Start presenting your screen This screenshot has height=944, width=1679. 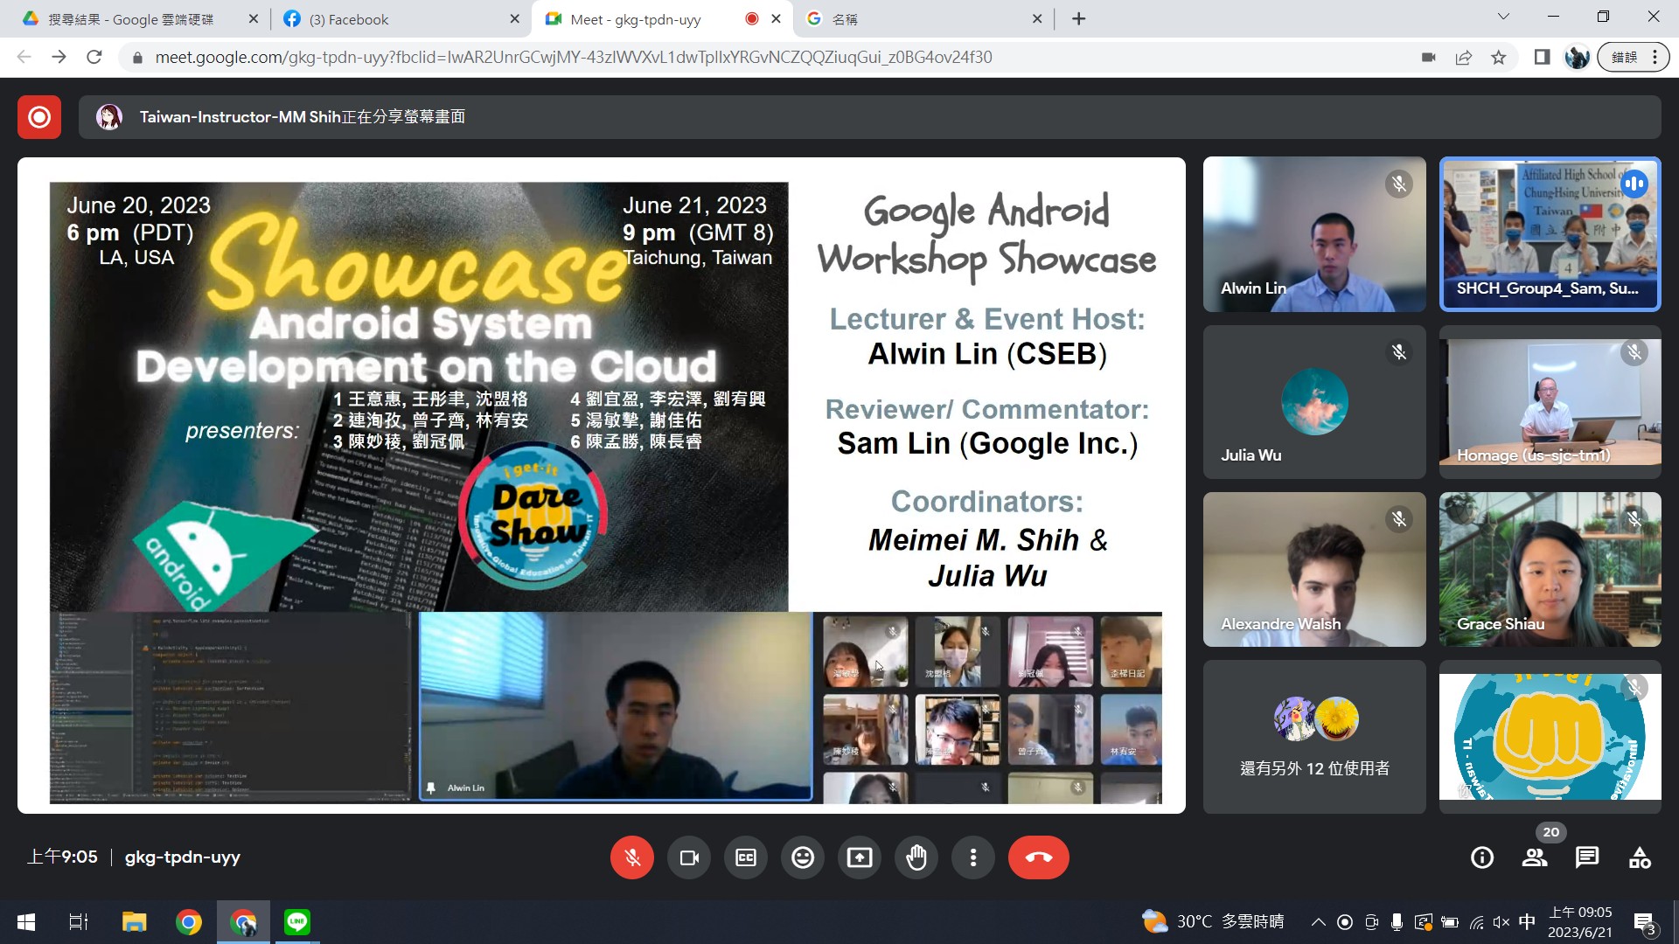[860, 857]
